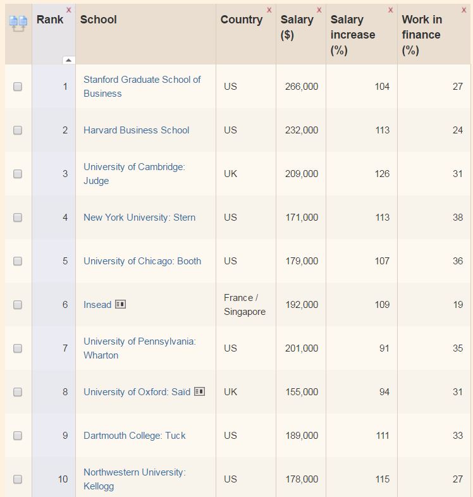Click the 38 work in finance value
The image size is (473, 497).
point(458,218)
